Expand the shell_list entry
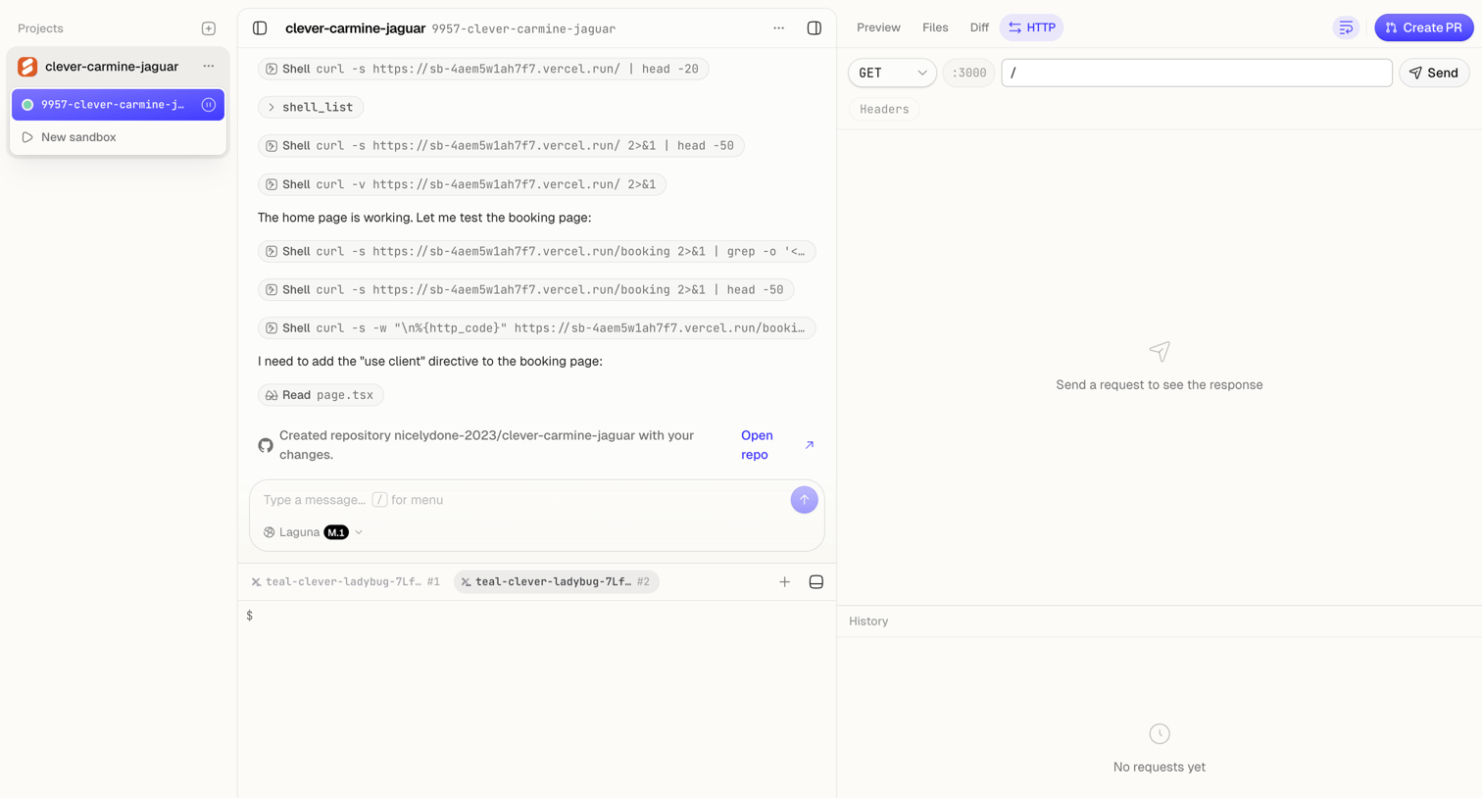The width and height of the screenshot is (1482, 798). (311, 107)
